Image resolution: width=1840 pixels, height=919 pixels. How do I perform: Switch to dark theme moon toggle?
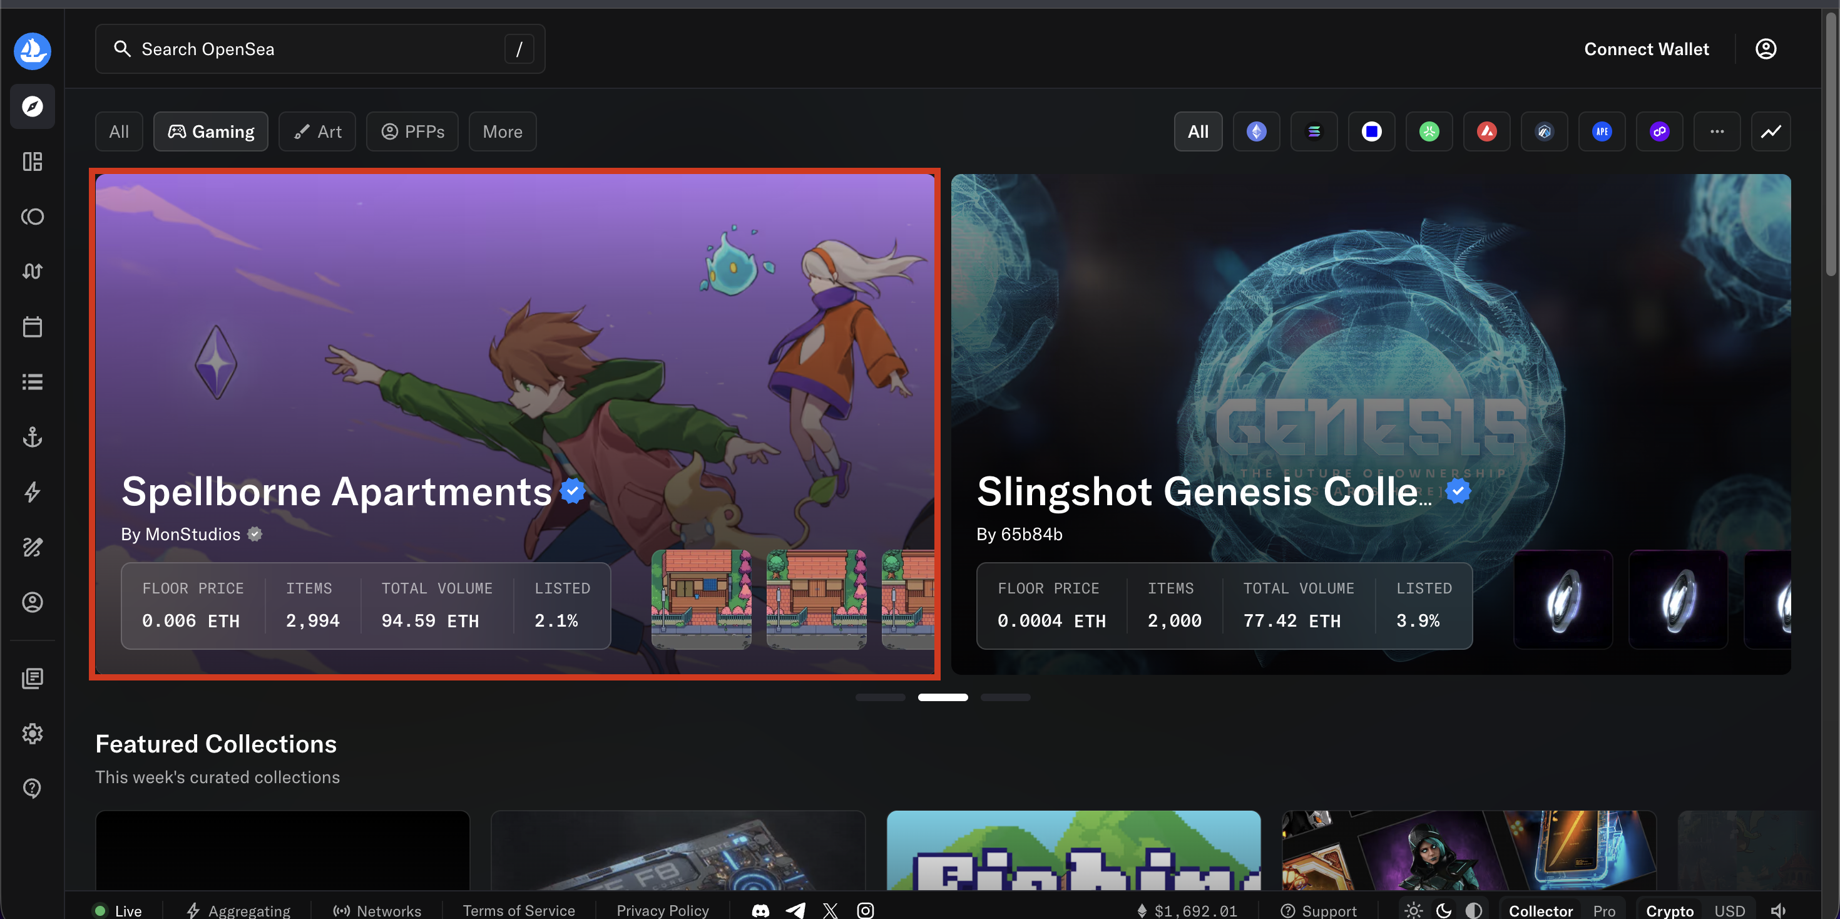pyautogui.click(x=1444, y=910)
